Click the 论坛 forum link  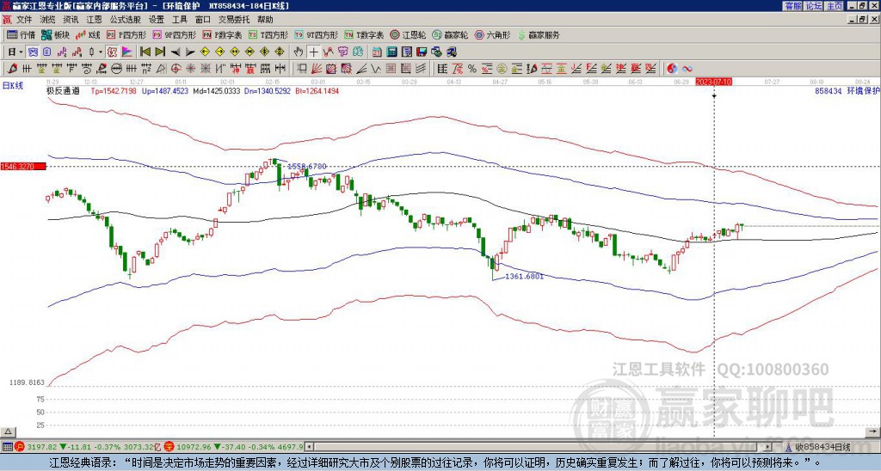click(x=814, y=6)
